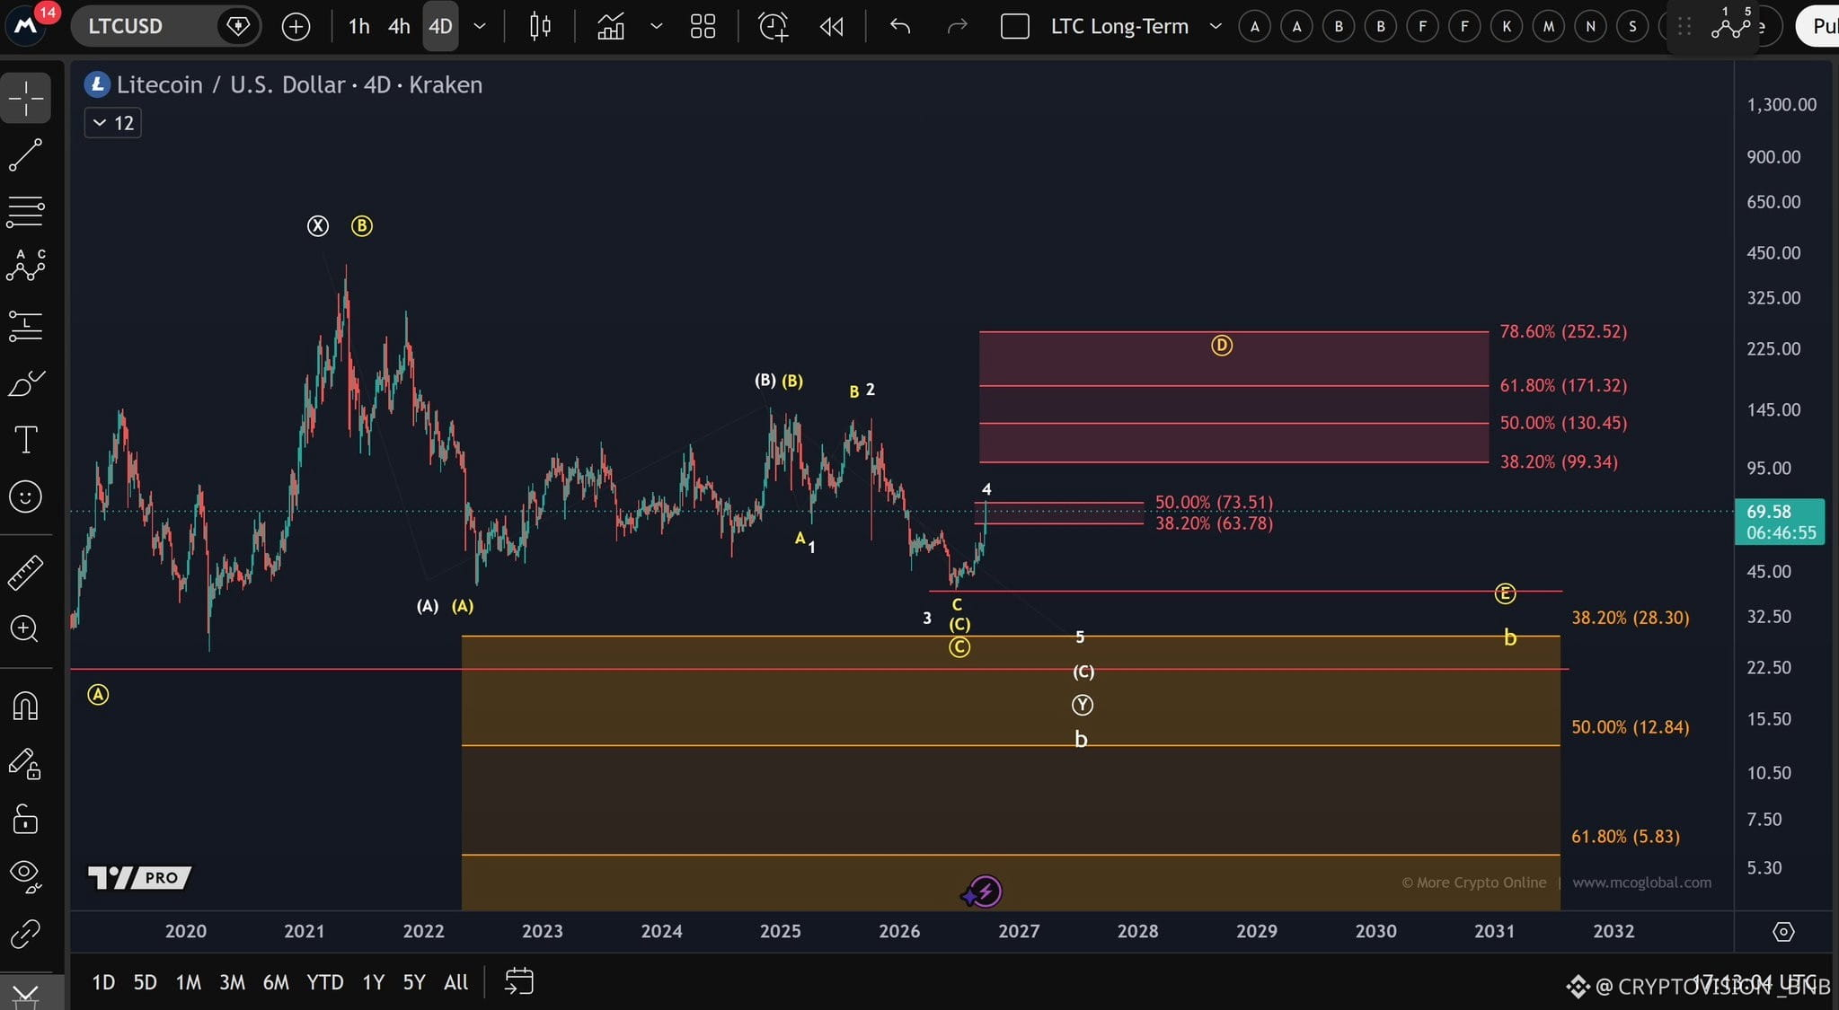Start bar Replay mode
Image resolution: width=1839 pixels, height=1010 pixels.
pos(832,26)
